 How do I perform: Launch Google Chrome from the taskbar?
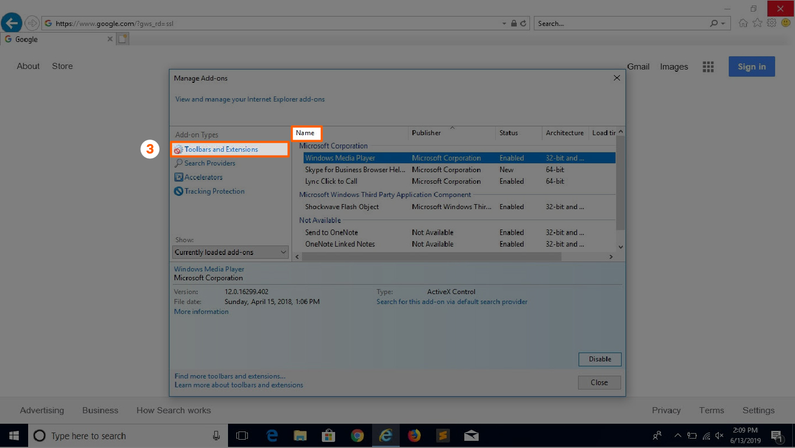[x=357, y=436]
